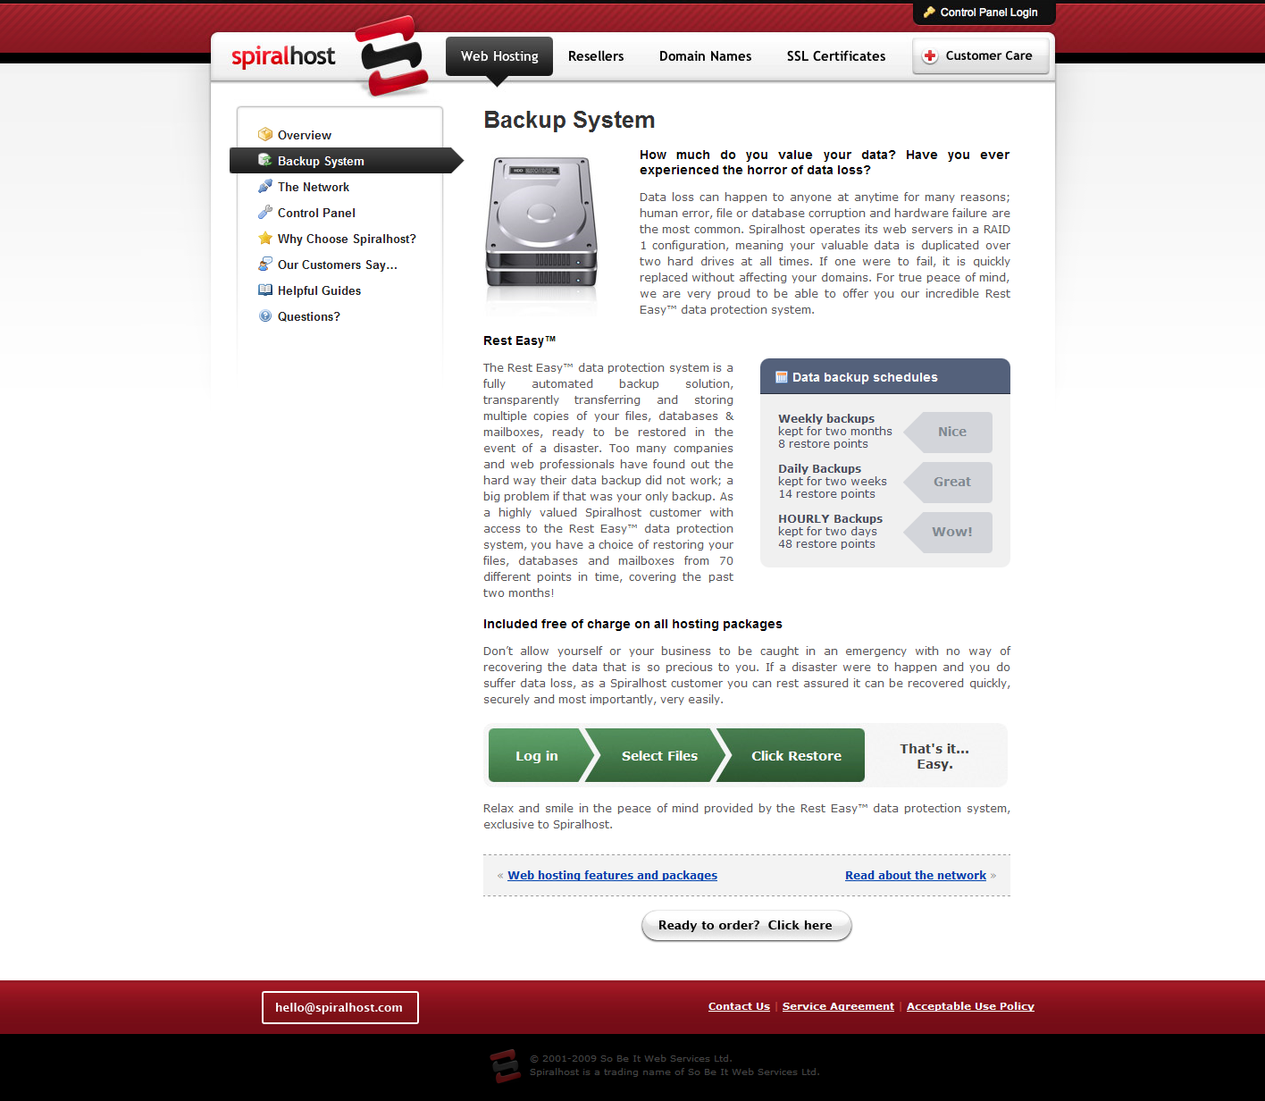Select the SSL Certificates menu item
Image resolution: width=1265 pixels, height=1101 pixels.
(x=835, y=55)
